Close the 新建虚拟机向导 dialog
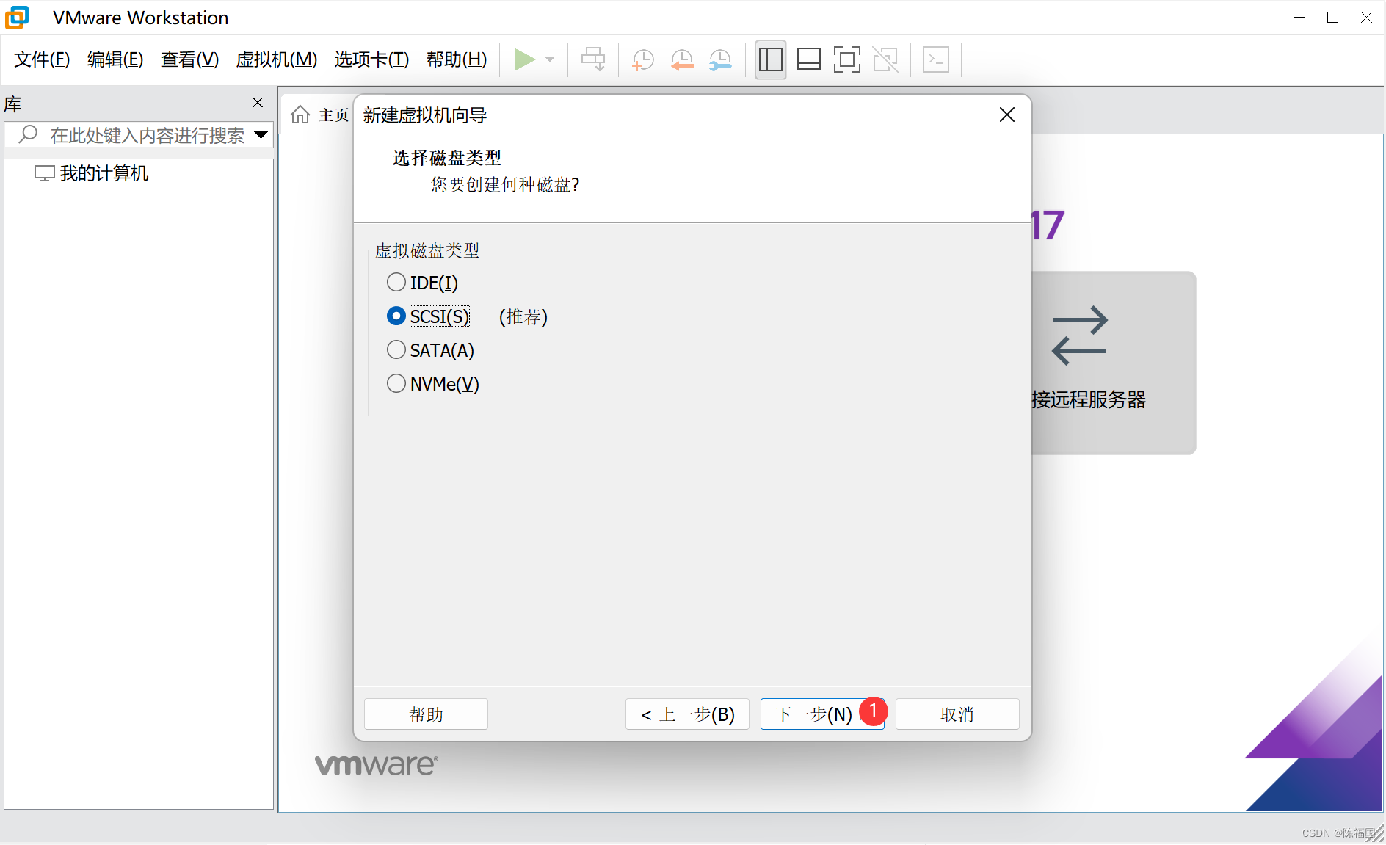Viewport: 1386px width, 845px height. [1007, 115]
